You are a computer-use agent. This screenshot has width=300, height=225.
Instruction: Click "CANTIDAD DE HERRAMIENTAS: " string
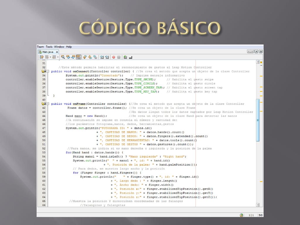pyautogui.click(x=127, y=140)
